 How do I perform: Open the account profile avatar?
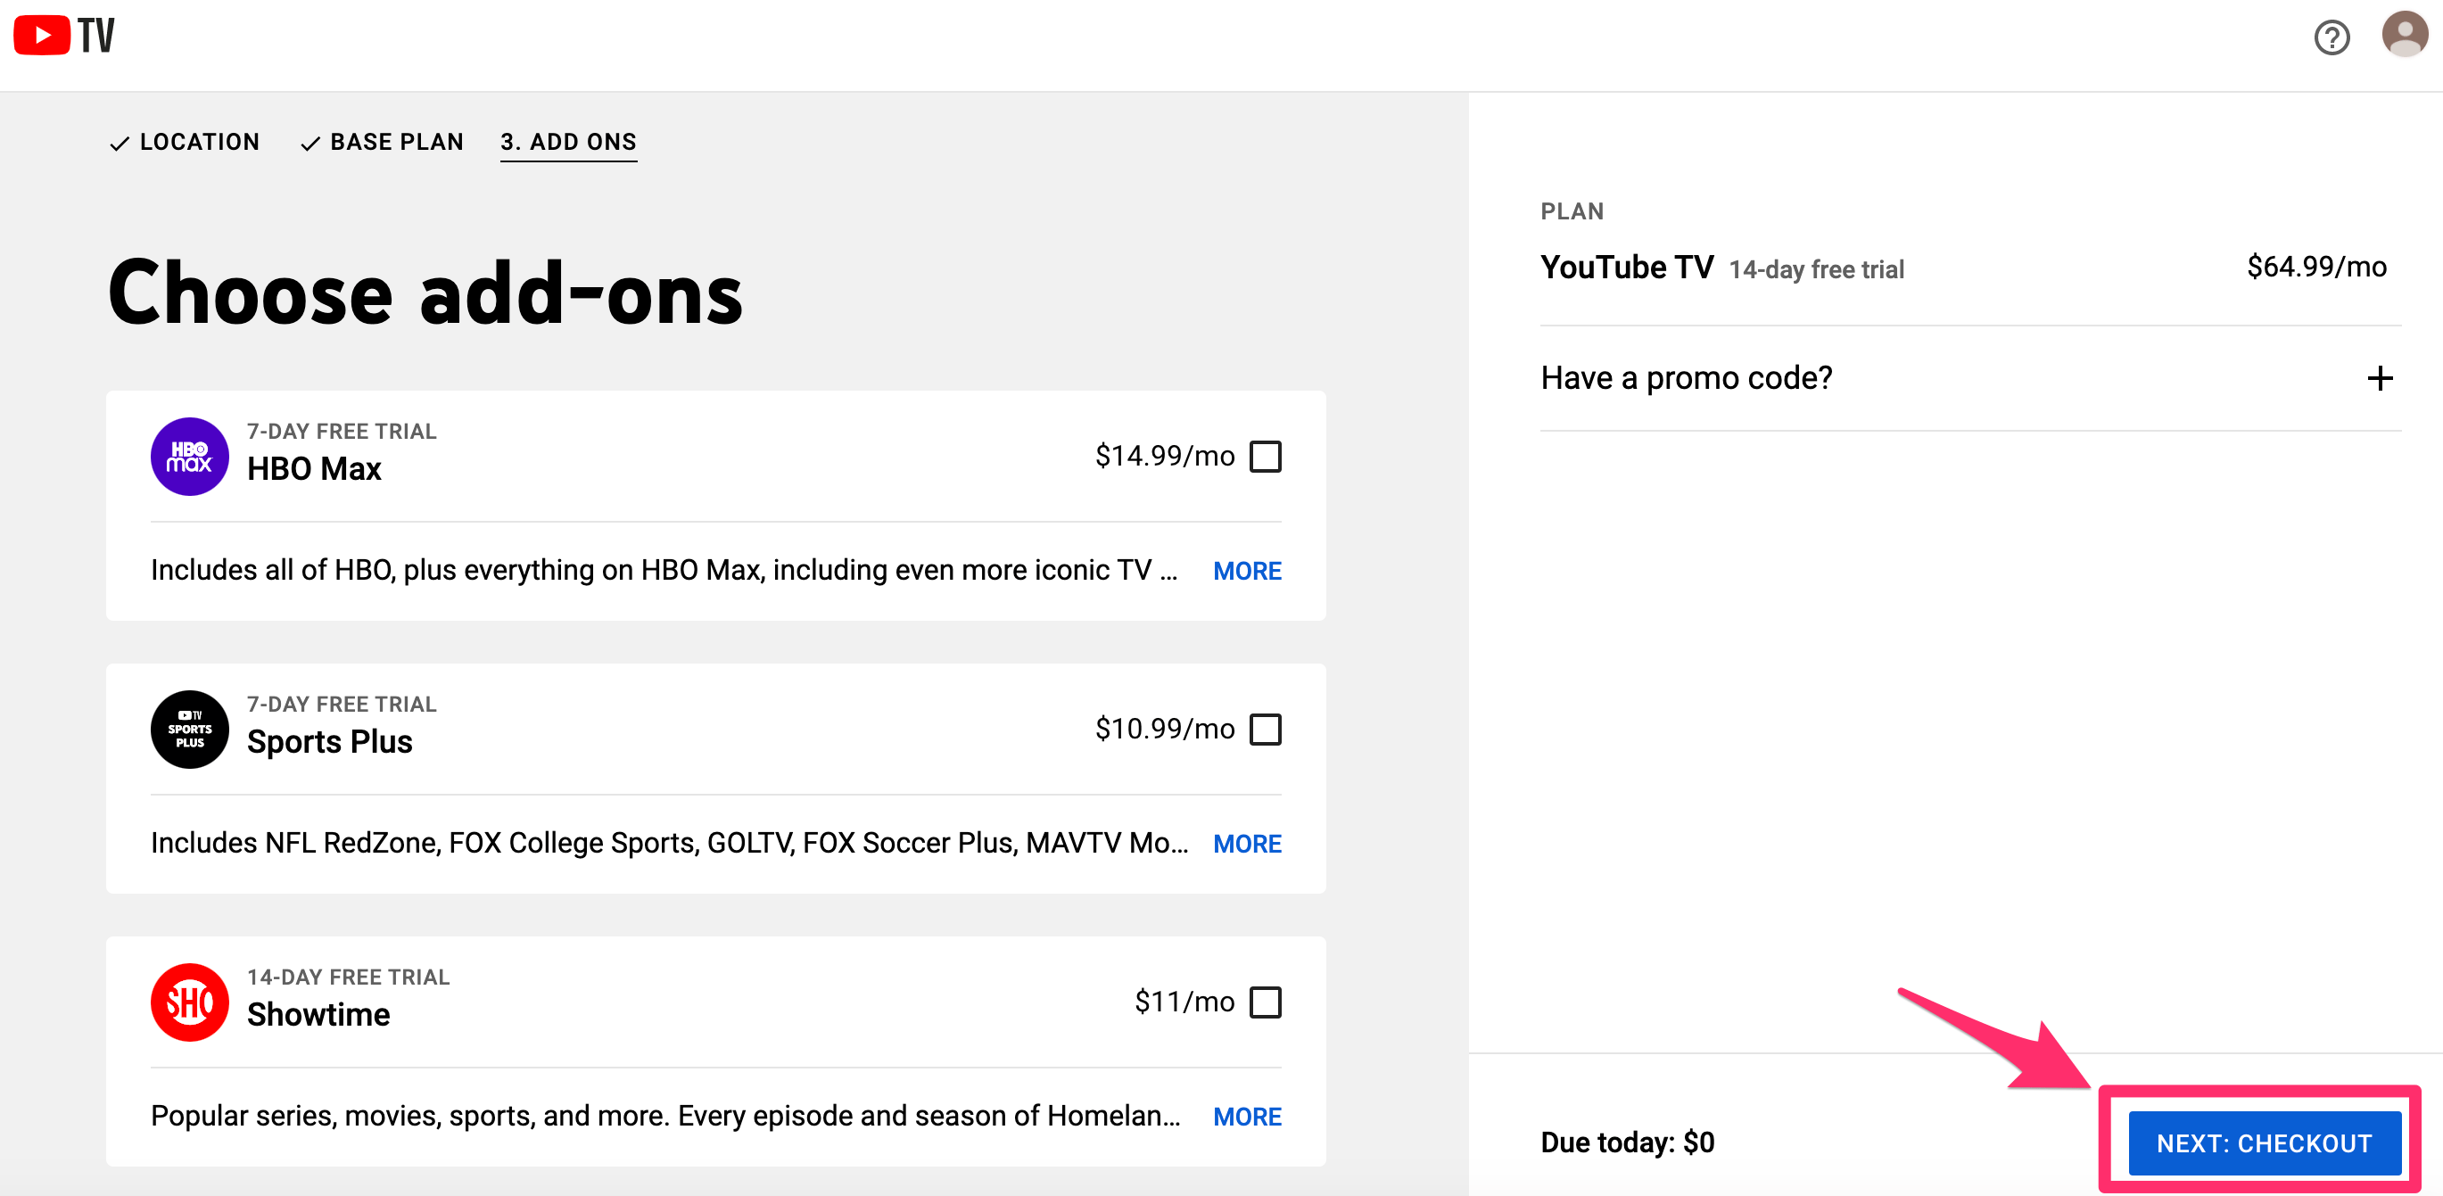[2404, 35]
